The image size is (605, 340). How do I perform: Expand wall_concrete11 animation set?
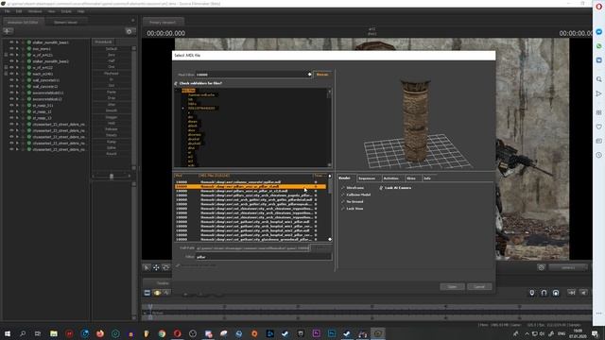17,80
